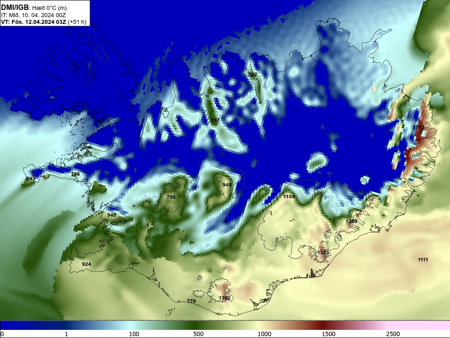Click the 924 height label
Image resolution: width=450 pixels, height=338 pixels.
point(86,264)
